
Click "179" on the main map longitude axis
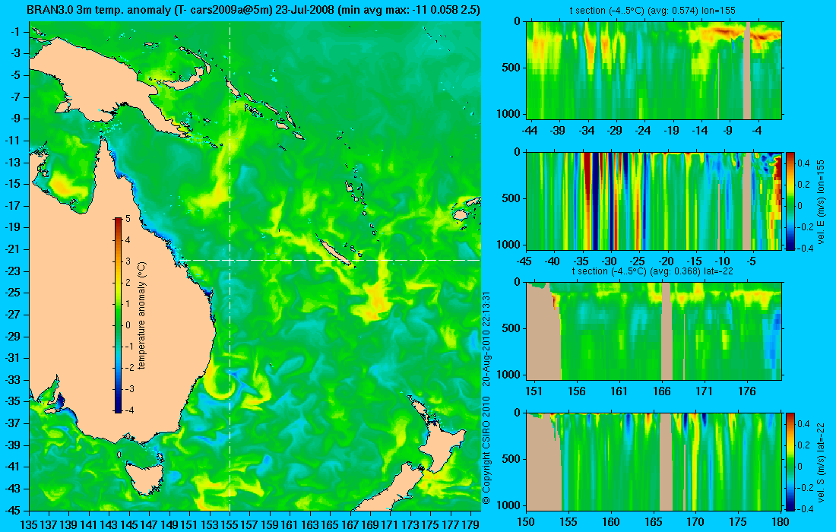pos(470,525)
